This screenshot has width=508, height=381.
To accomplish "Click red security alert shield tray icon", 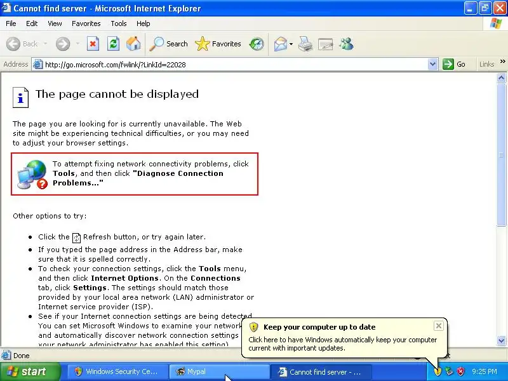I will [x=460, y=371].
